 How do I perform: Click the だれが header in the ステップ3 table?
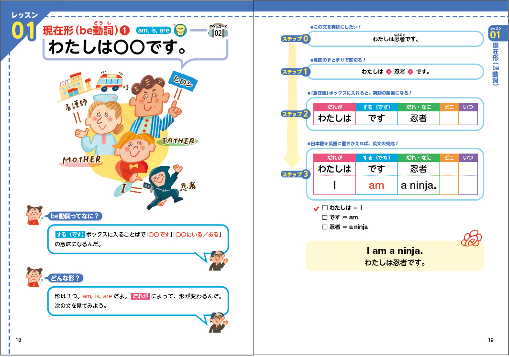(x=334, y=158)
